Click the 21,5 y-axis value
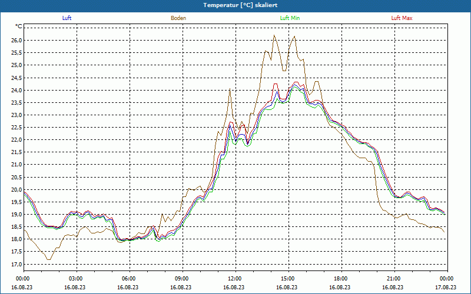Viewport: 471px width, 294px height. pyautogui.click(x=16, y=152)
